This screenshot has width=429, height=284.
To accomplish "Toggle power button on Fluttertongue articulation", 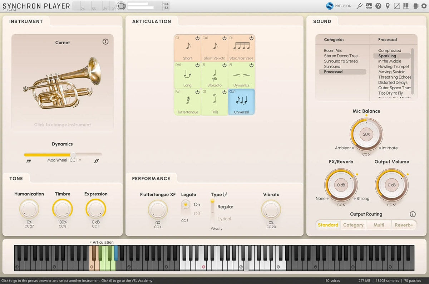I will pyautogui.click(x=197, y=93).
